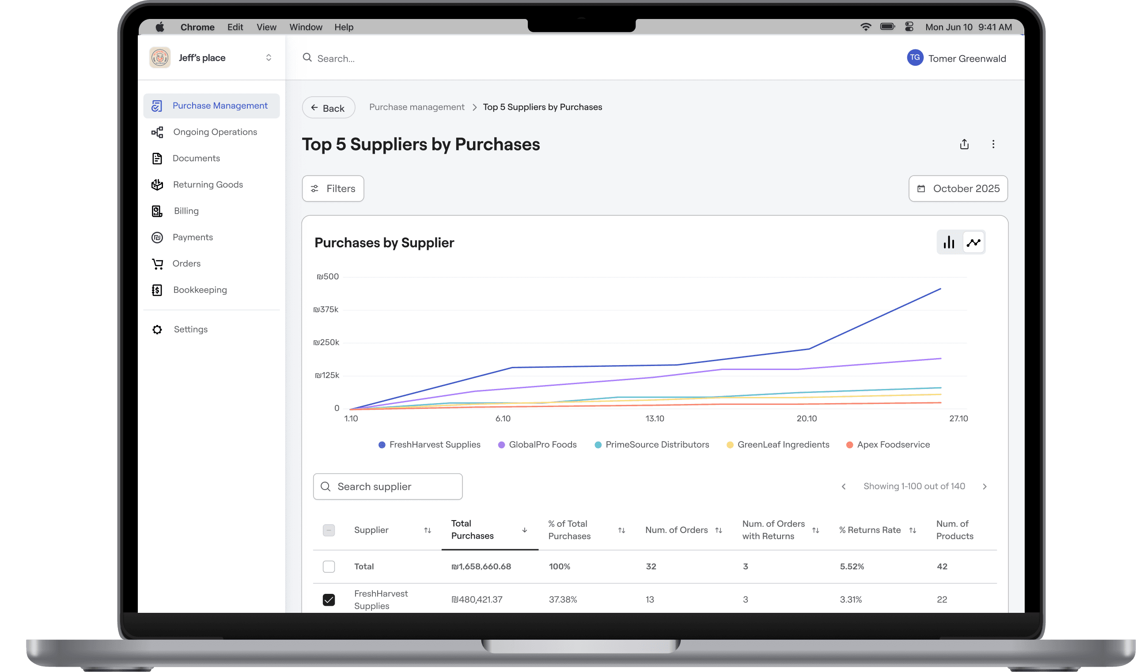Open Bookkeeping from the sidebar

click(x=200, y=290)
